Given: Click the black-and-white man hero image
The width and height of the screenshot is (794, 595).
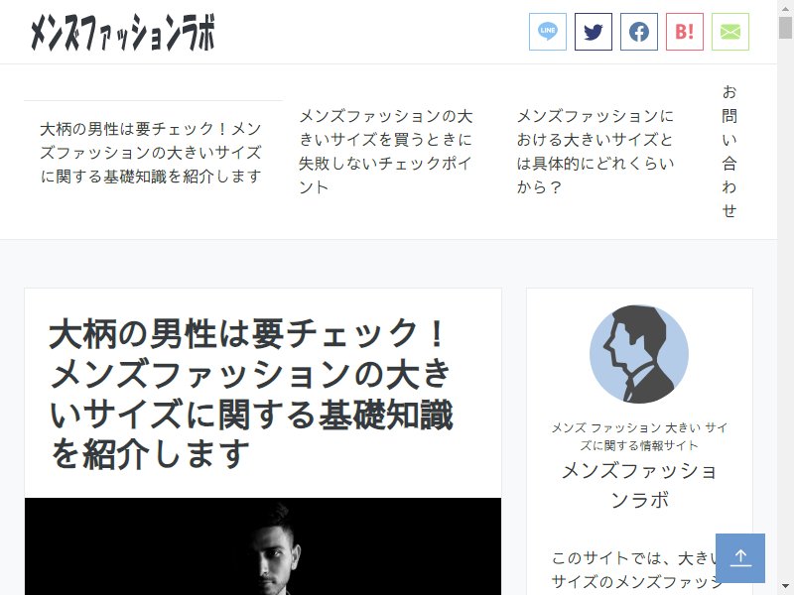Looking at the screenshot, I should pos(263,546).
